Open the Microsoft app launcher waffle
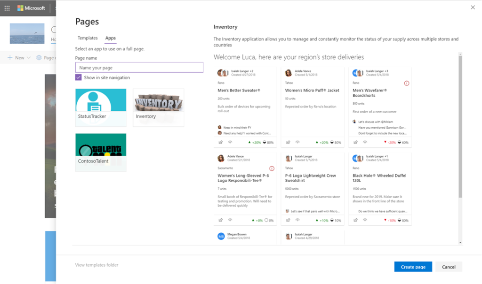The image size is (482, 284). point(7,8)
